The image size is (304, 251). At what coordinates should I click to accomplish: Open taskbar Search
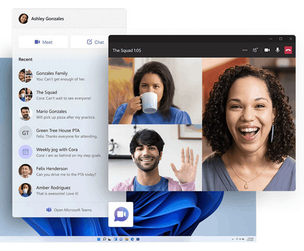click(x=104, y=239)
